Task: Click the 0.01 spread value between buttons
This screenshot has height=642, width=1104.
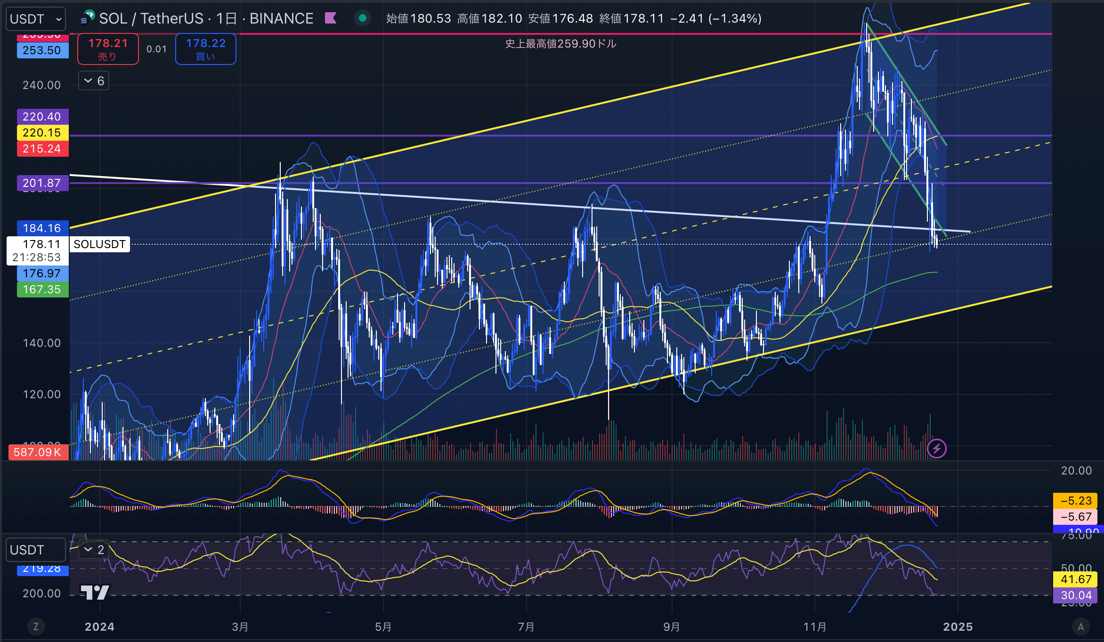Action: click(x=156, y=49)
